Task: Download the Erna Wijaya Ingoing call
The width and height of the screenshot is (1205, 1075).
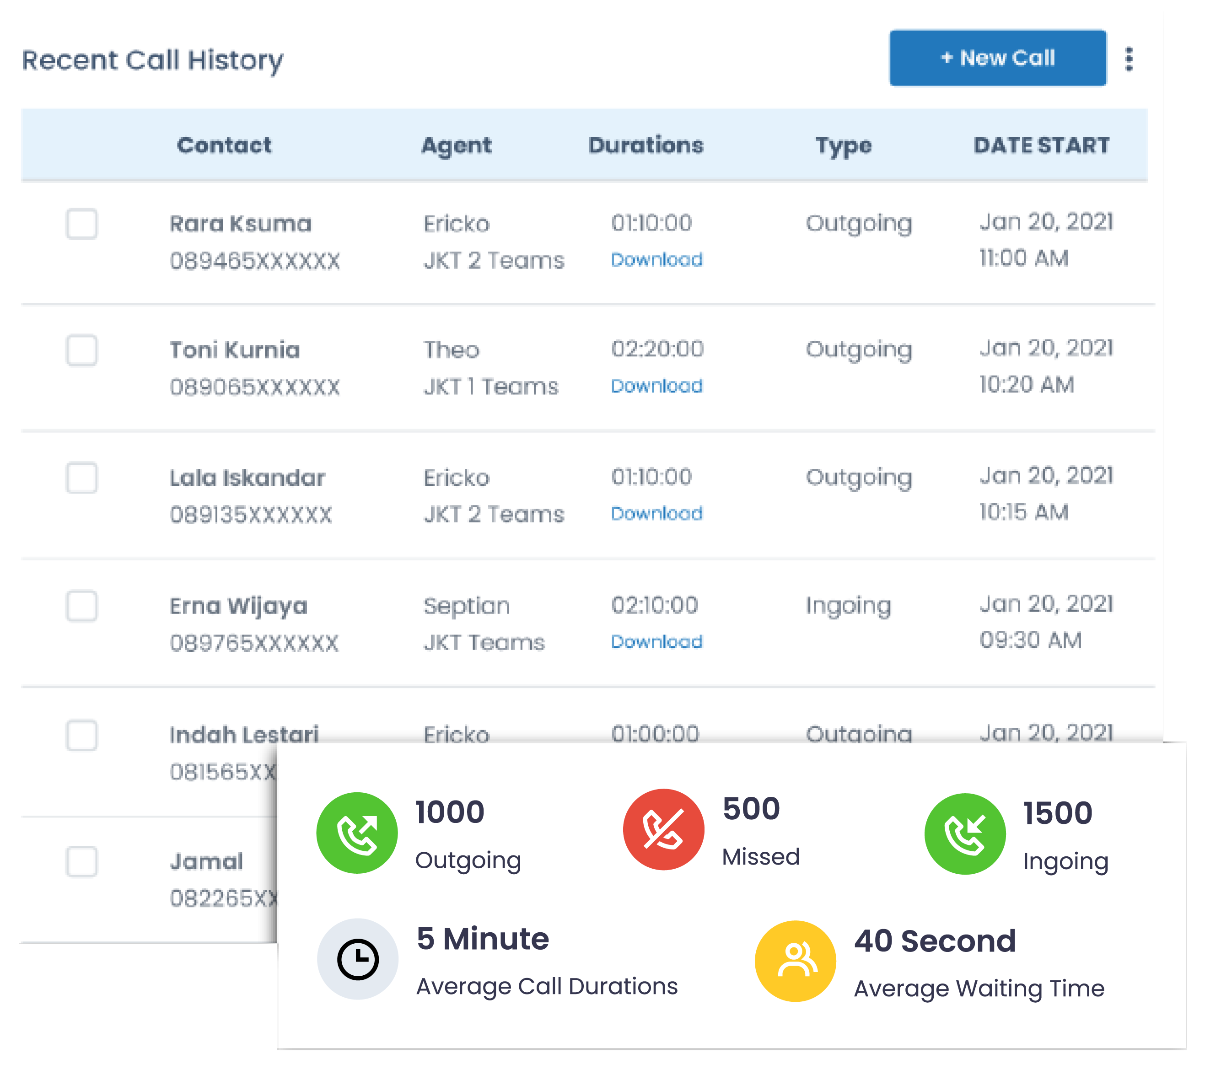Action: click(x=656, y=642)
